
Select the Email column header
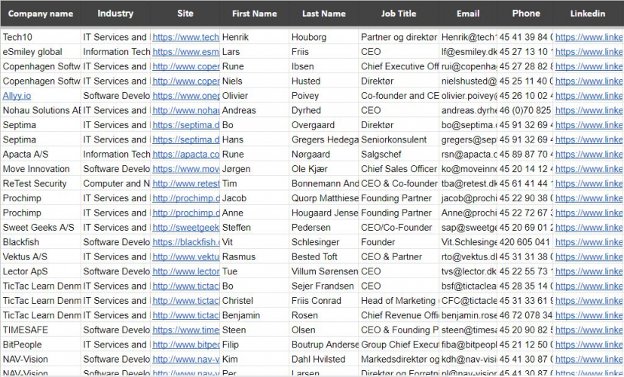coord(468,14)
